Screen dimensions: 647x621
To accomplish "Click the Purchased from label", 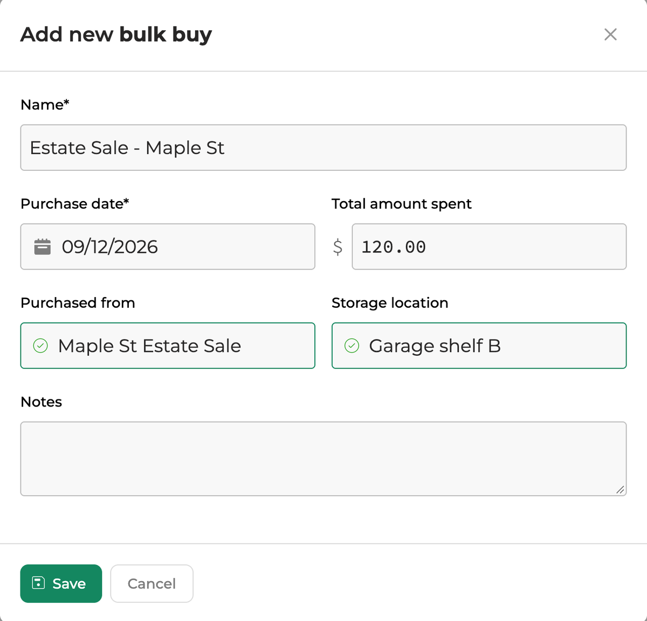I will [78, 303].
